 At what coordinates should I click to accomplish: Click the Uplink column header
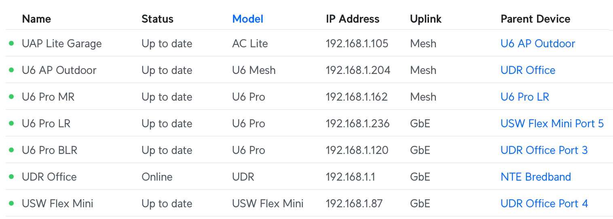click(426, 19)
